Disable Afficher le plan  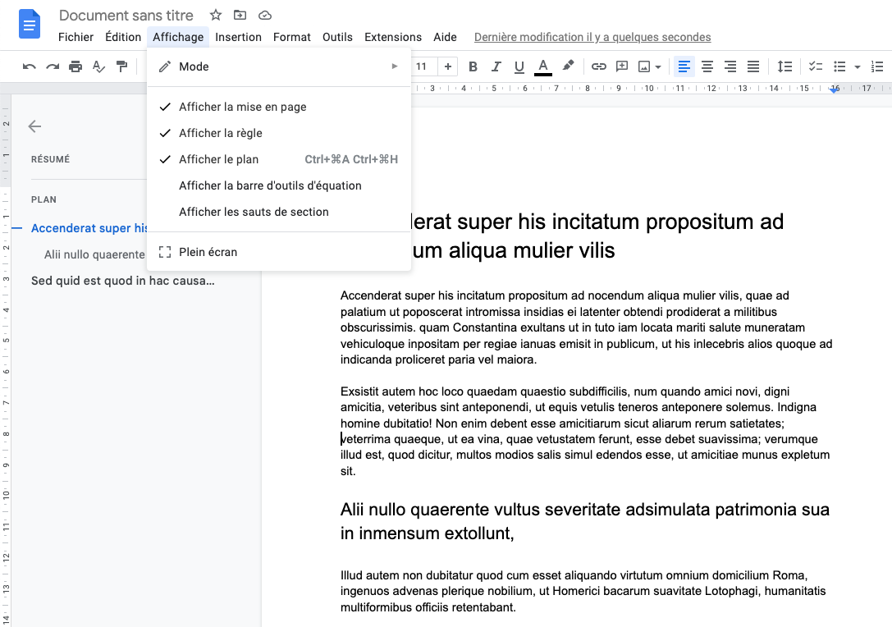(x=218, y=158)
